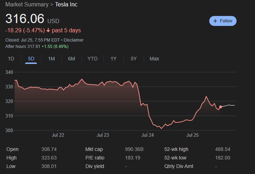Click the after-hours gray line segment on chart
The height and width of the screenshot is (174, 255).
click(x=228, y=105)
